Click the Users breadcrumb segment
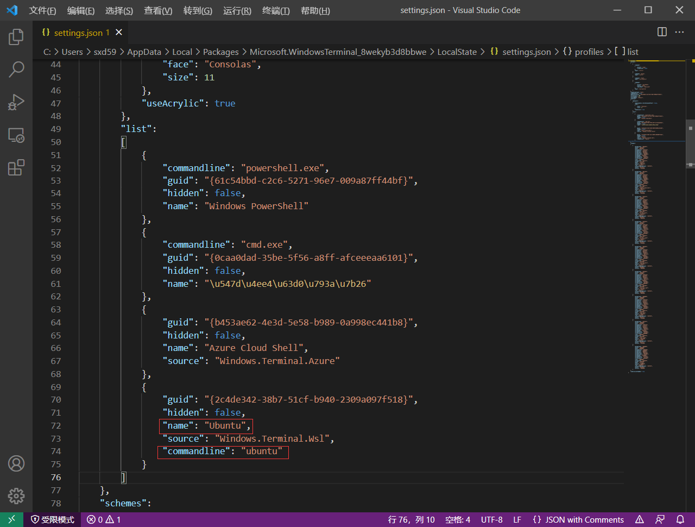Image resolution: width=695 pixels, height=527 pixels. 72,52
